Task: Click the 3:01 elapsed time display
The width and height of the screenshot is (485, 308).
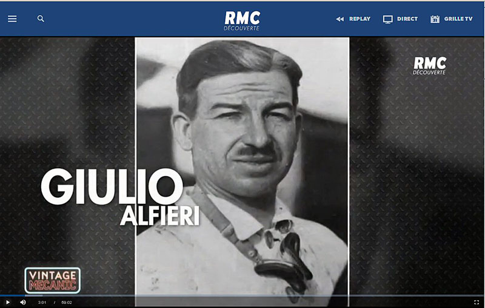Action: pyautogui.click(x=42, y=302)
